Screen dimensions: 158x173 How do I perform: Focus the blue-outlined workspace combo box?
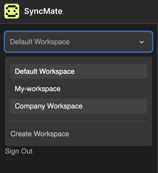(x=78, y=42)
